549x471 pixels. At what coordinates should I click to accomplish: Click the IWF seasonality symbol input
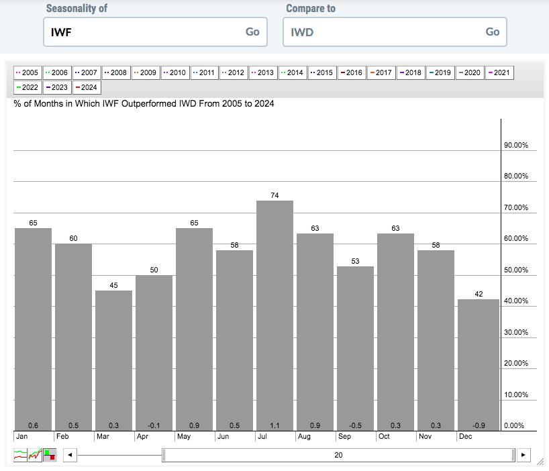point(144,32)
